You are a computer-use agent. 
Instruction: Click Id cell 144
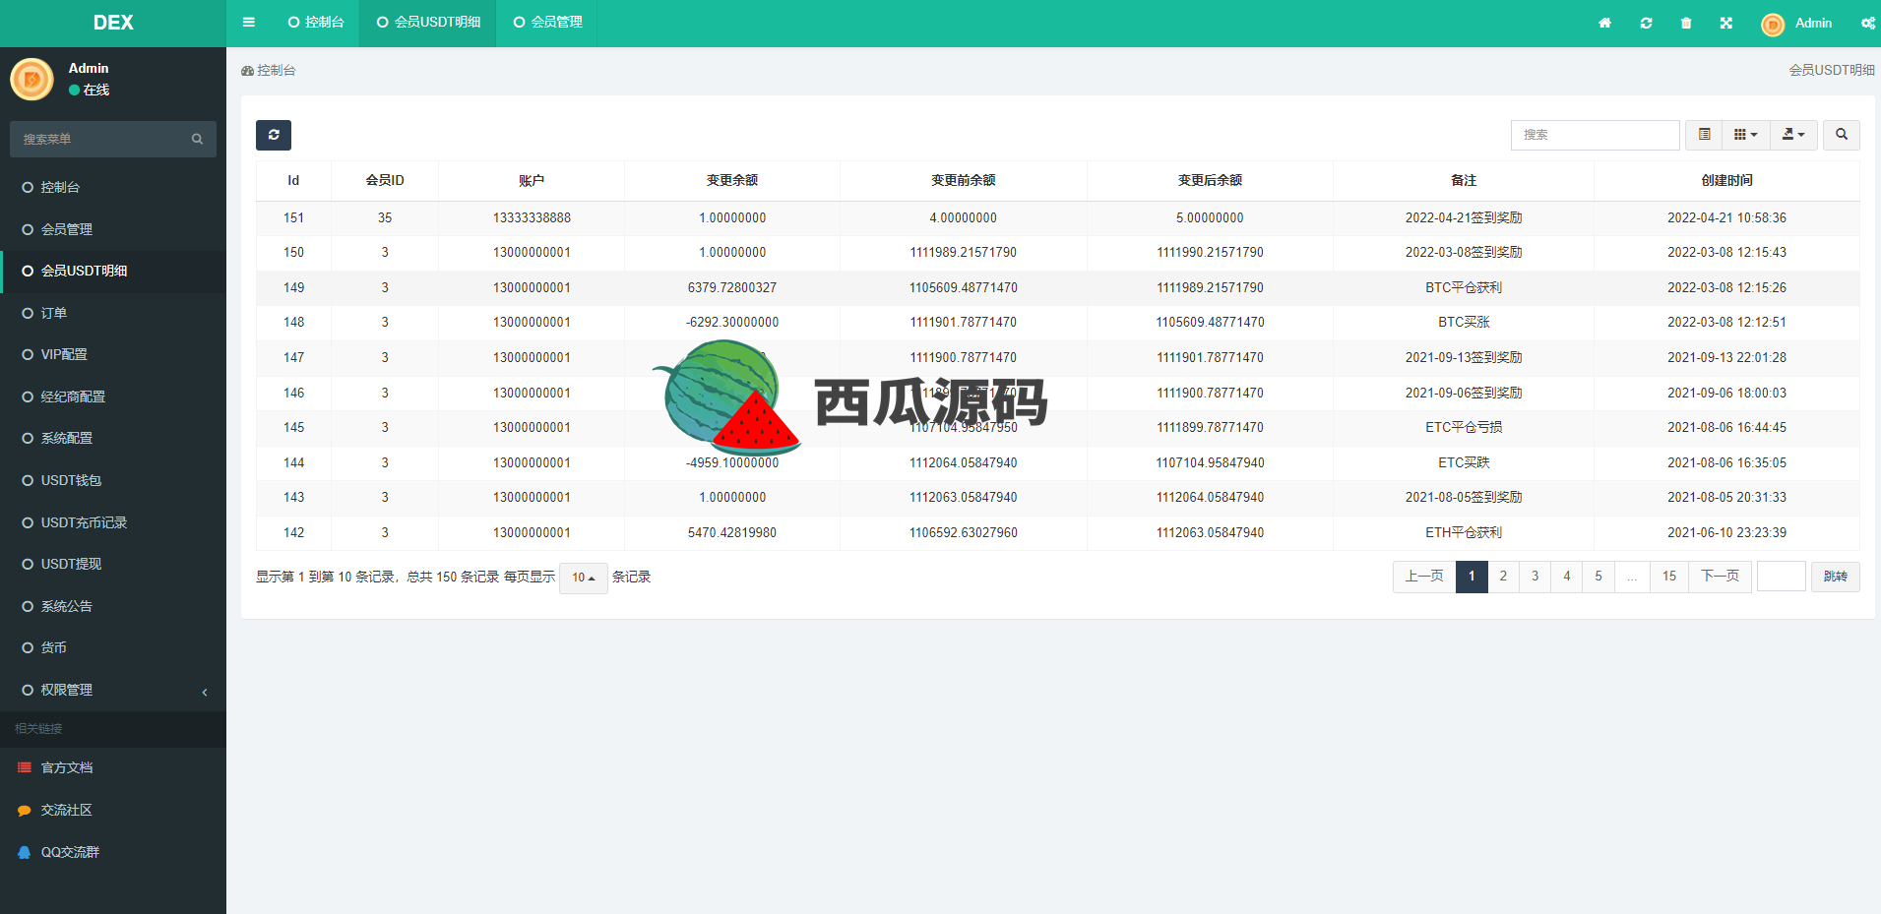(x=293, y=462)
